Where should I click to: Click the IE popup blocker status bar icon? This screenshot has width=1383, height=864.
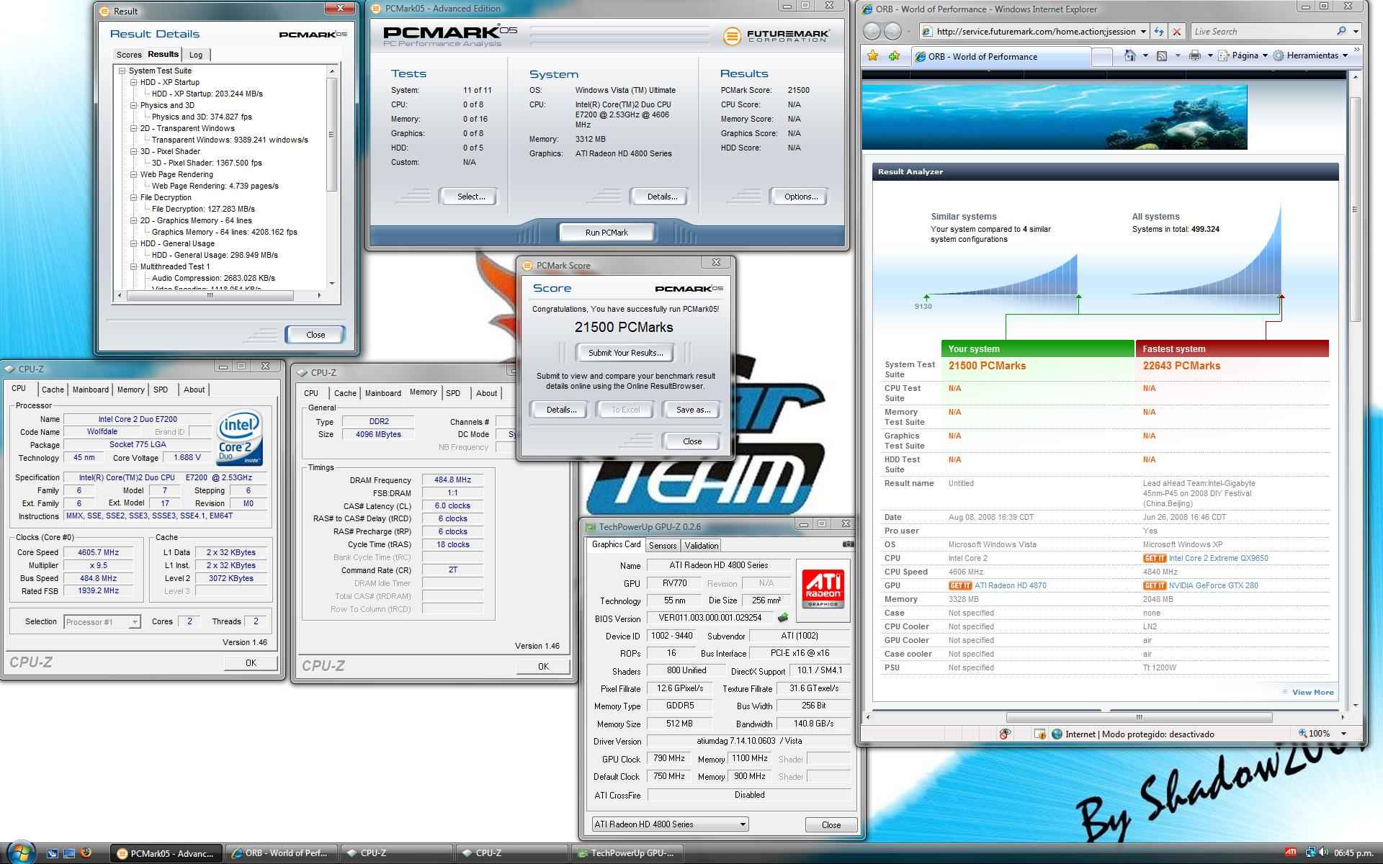[1006, 734]
